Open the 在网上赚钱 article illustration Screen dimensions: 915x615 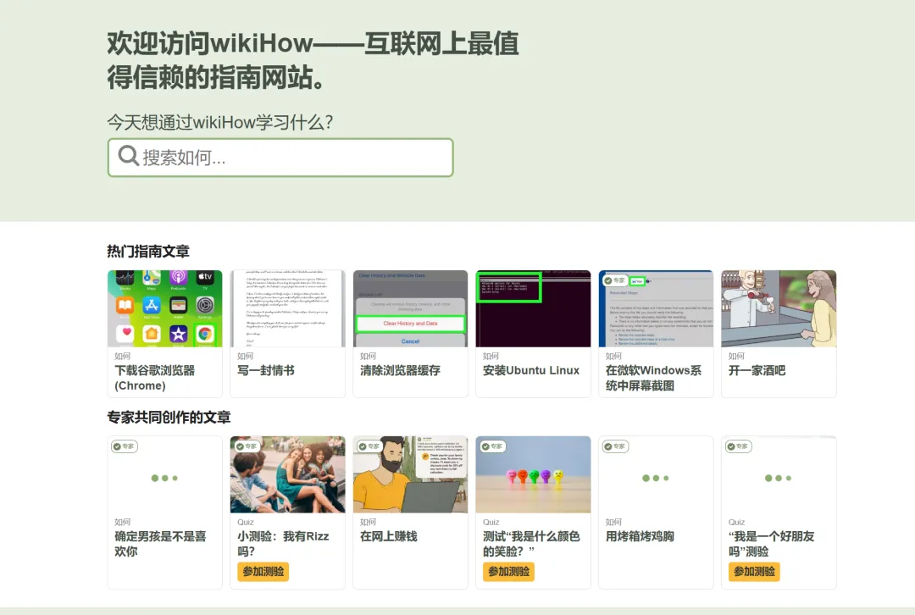410,474
